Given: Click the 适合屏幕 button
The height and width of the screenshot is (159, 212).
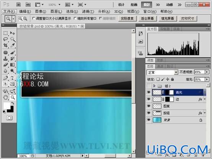Looking at the screenshot, I should click(x=147, y=18).
